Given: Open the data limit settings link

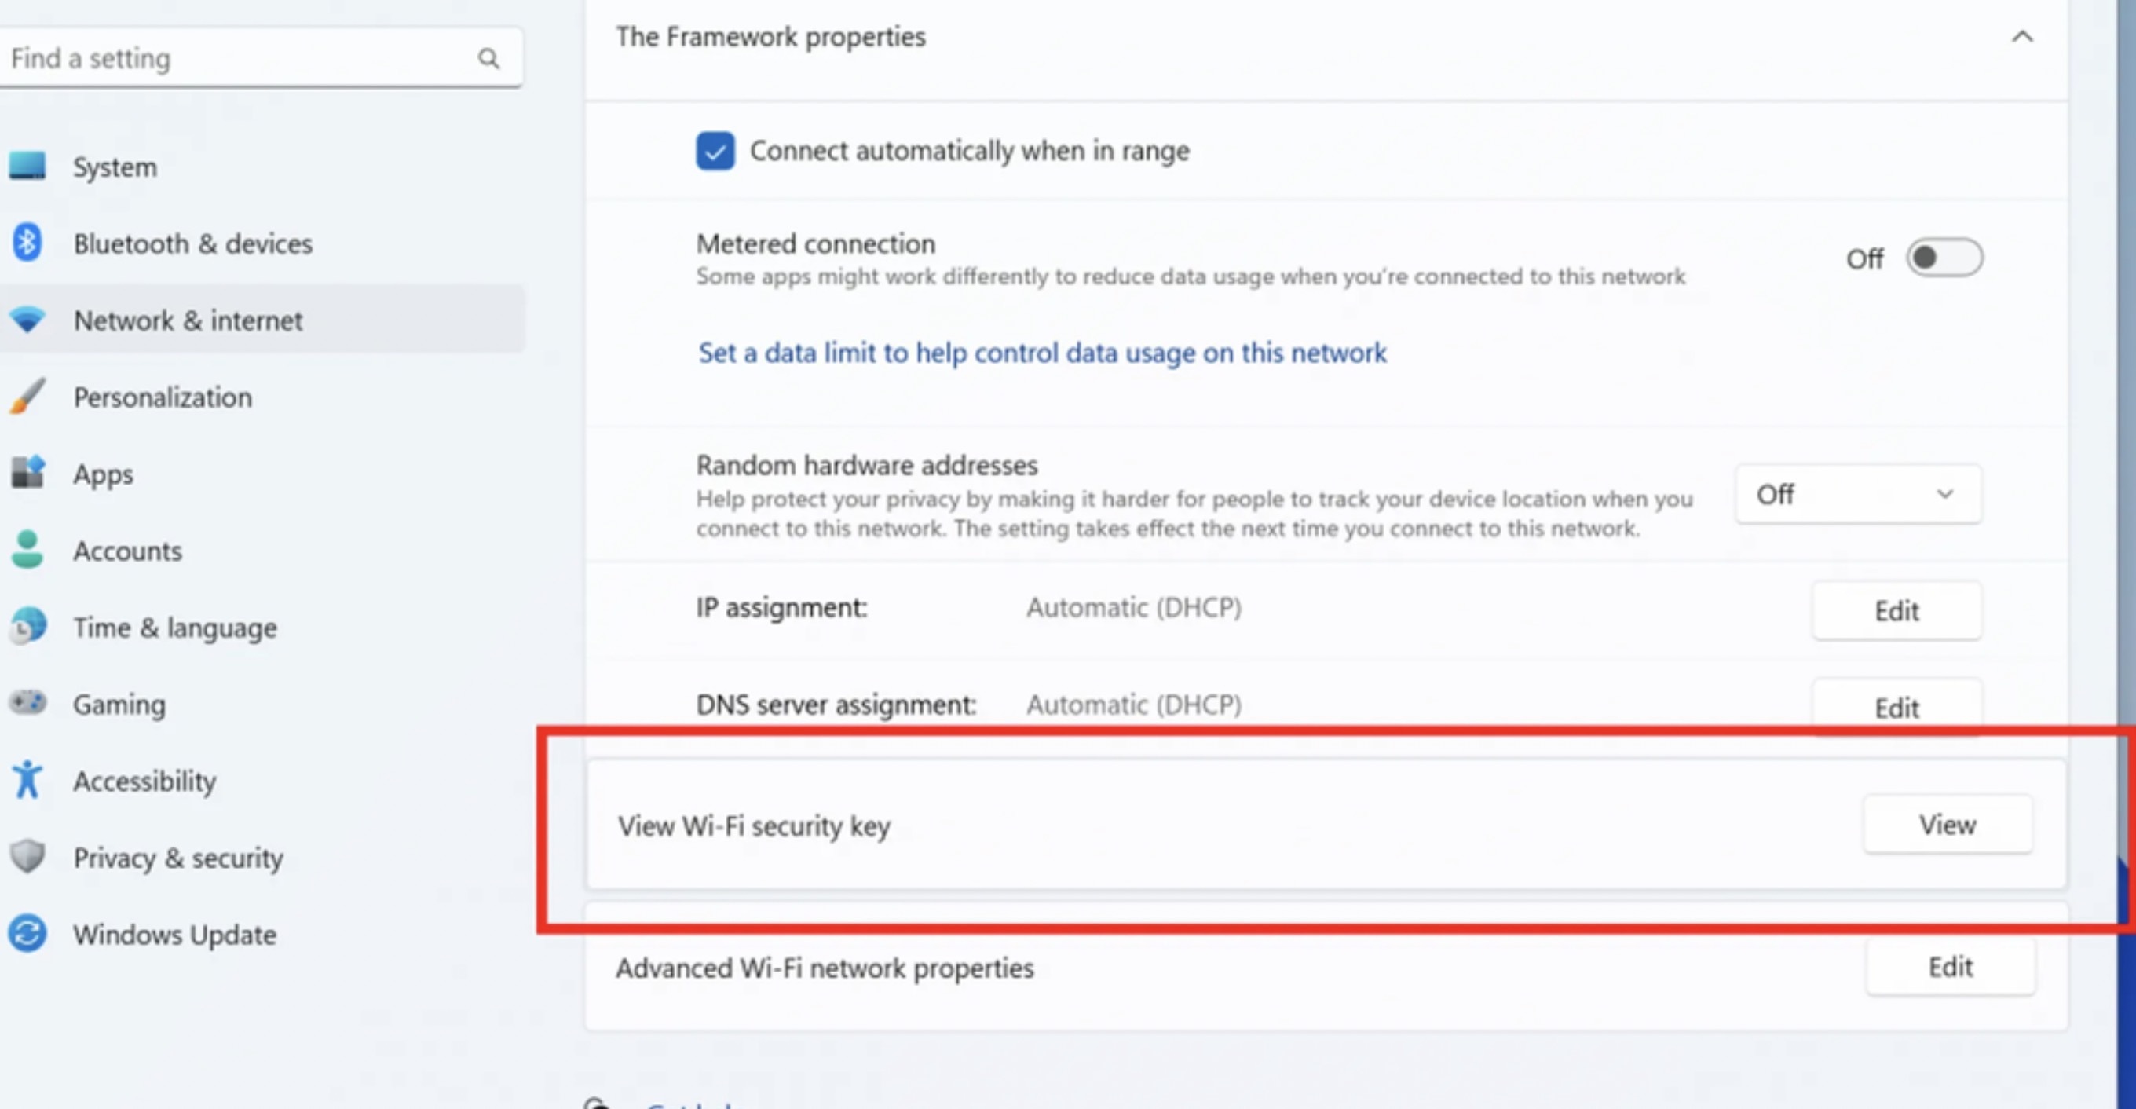Looking at the screenshot, I should (1041, 353).
